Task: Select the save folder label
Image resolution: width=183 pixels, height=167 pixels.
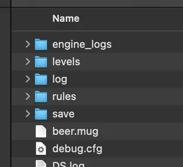Action: tap(64, 114)
